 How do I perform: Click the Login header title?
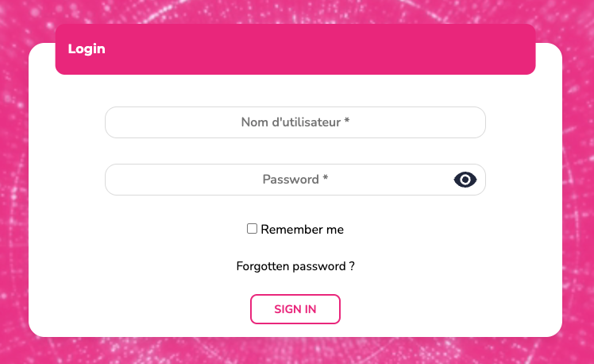click(x=87, y=48)
